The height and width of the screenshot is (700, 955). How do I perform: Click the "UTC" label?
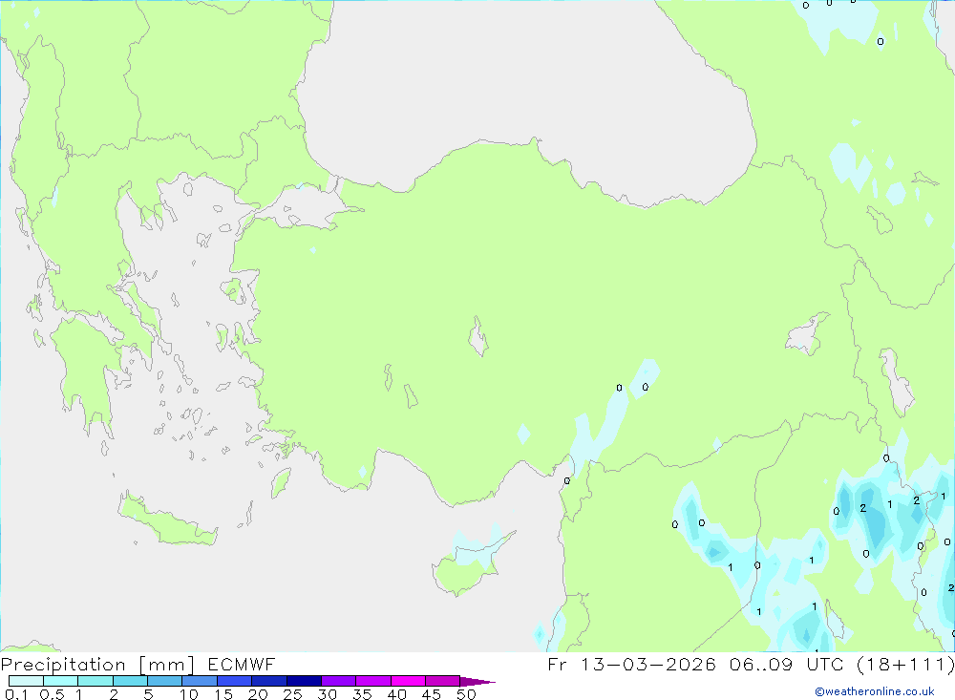(x=825, y=664)
